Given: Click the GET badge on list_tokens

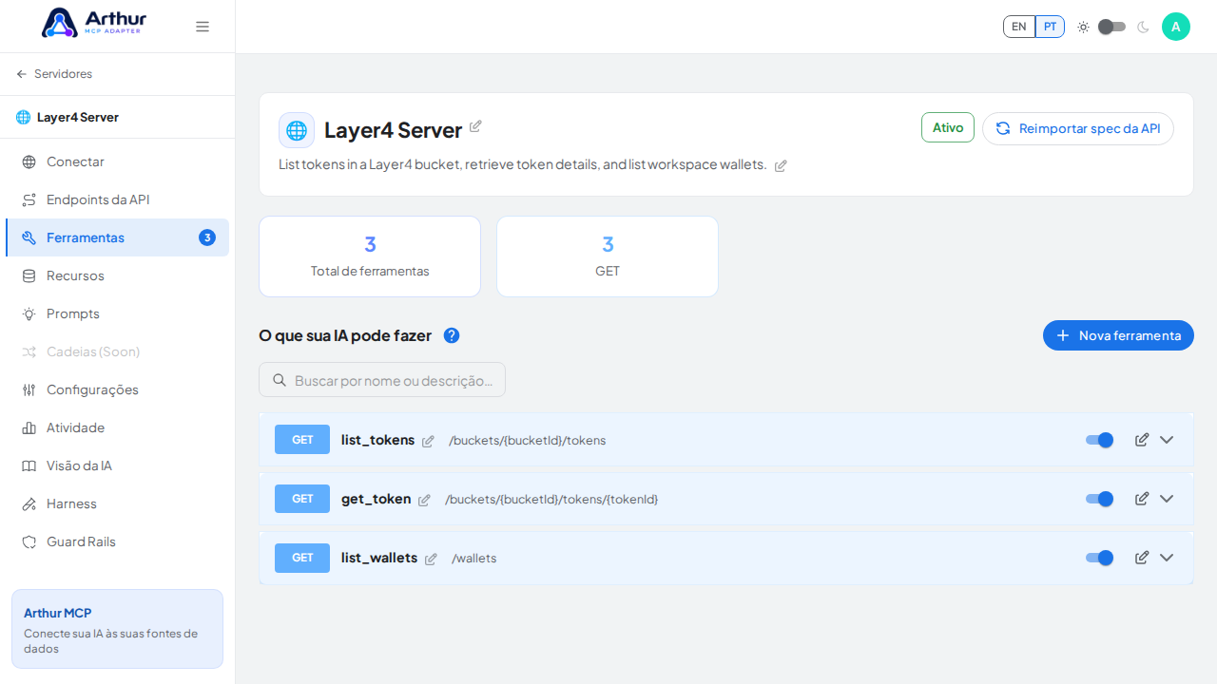Looking at the screenshot, I should (302, 440).
